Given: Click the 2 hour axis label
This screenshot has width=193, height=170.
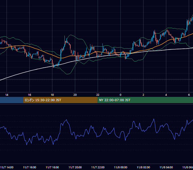Looking at the screenshot, I should 143,95.
